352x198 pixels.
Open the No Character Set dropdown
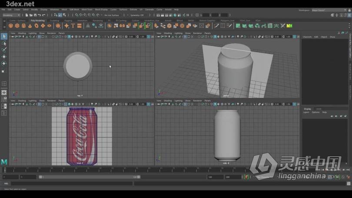pos(265,177)
